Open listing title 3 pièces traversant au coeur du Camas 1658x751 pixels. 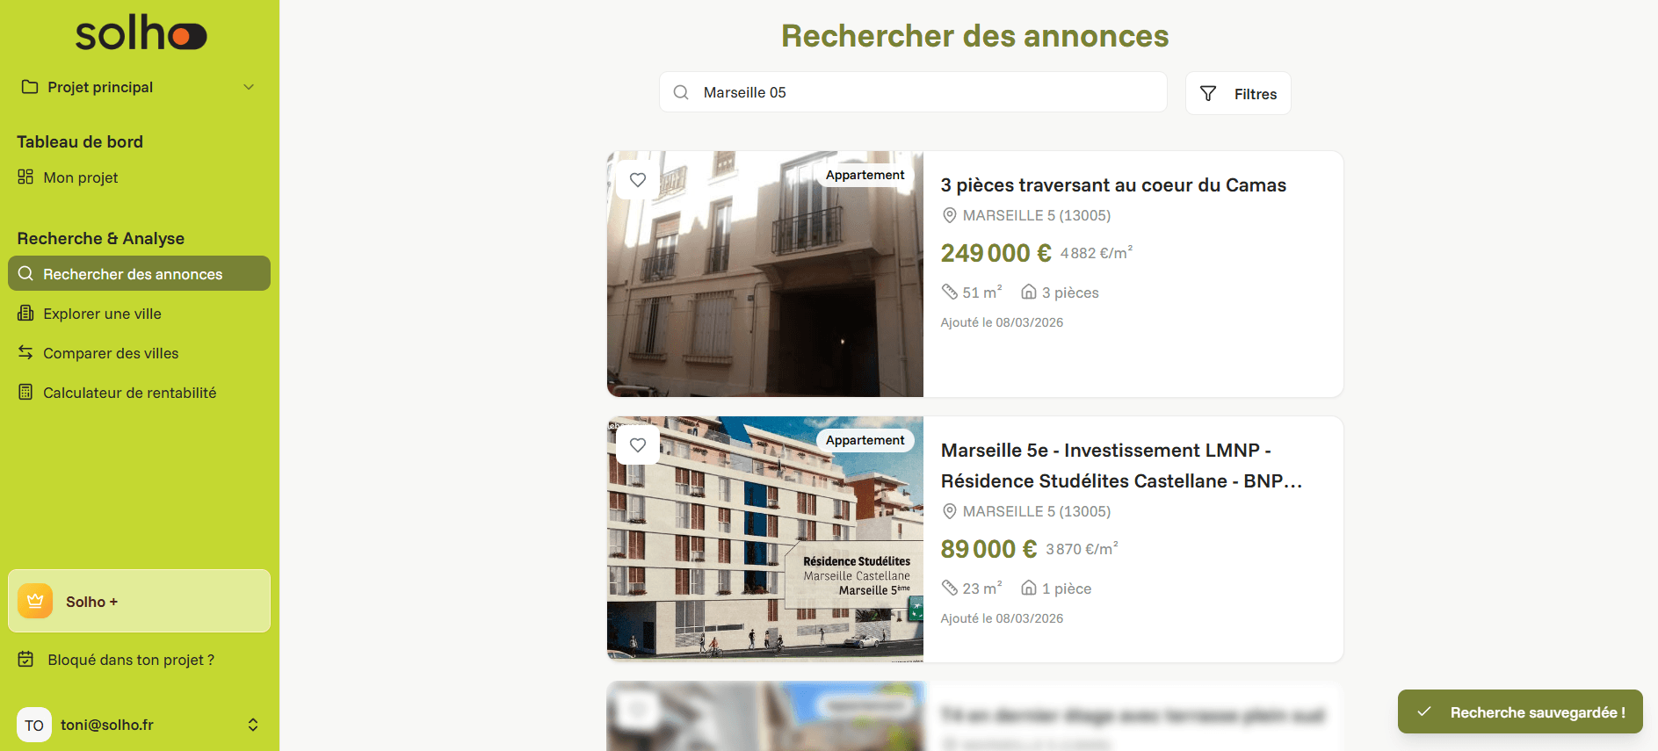click(x=1113, y=185)
